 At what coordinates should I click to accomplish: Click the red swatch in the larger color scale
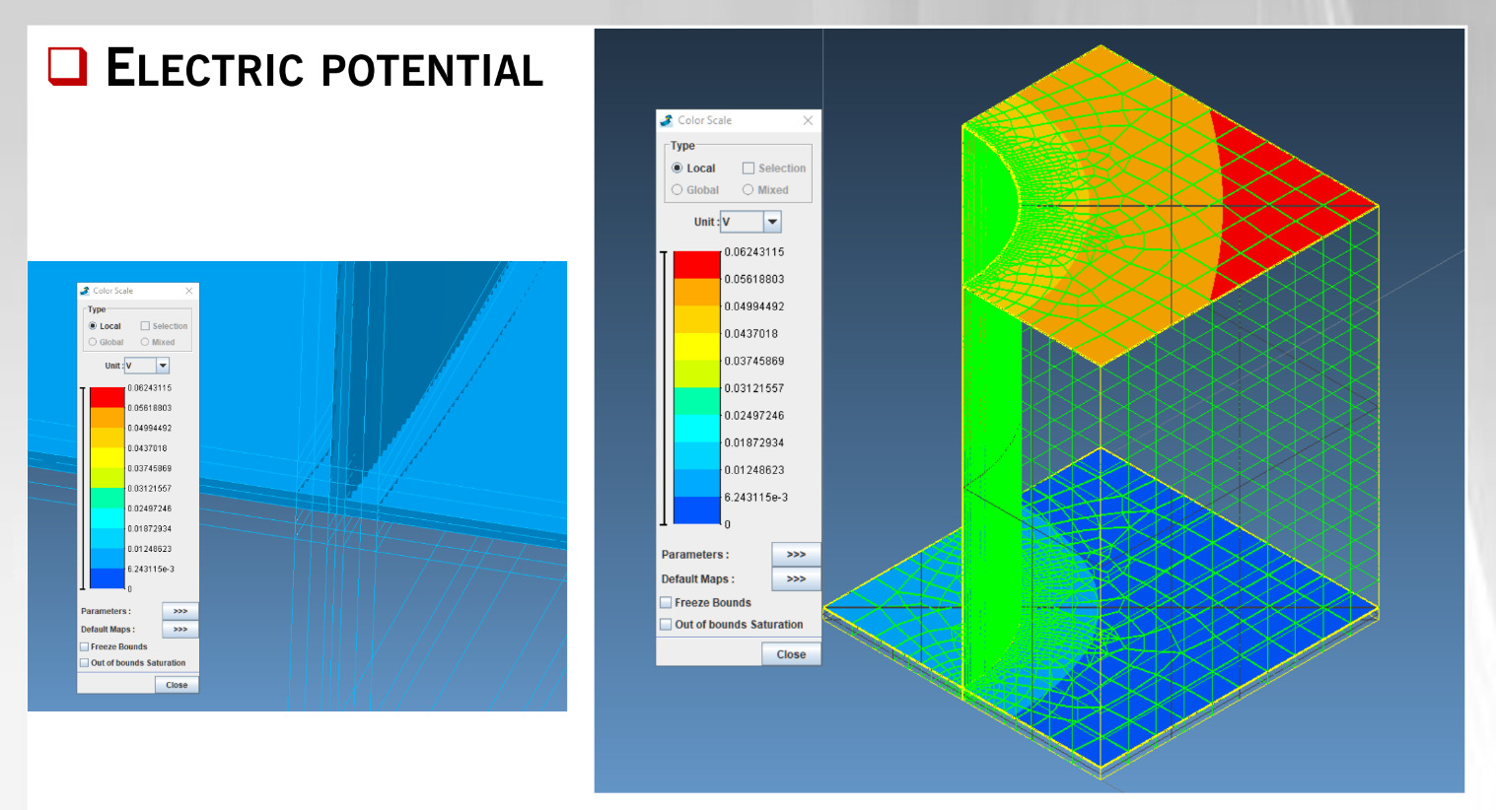[696, 265]
